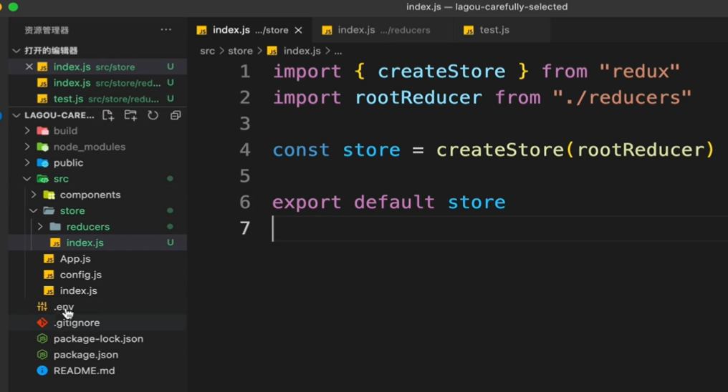Collapse the store folder
This screenshot has width=728, height=392.
[34, 211]
